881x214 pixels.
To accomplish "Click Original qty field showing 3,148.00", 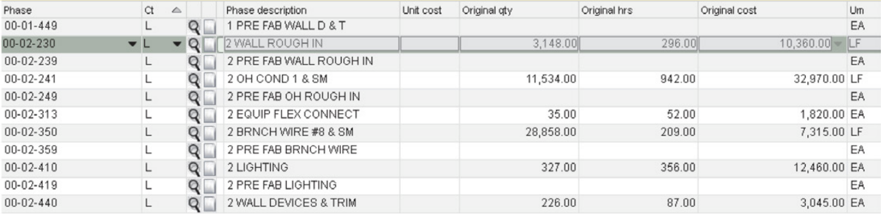I will pyautogui.click(x=519, y=44).
